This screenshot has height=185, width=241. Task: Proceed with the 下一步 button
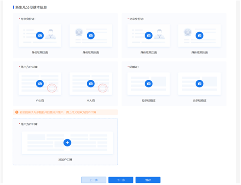[x=120, y=180]
